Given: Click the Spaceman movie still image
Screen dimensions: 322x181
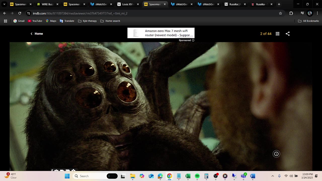Looking at the screenshot, I should (x=161, y=106).
